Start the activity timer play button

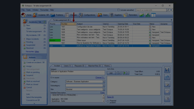(x=125, y=73)
